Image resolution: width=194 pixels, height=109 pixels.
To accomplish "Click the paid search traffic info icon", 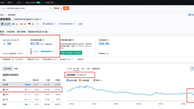I will (x=73, y=40).
